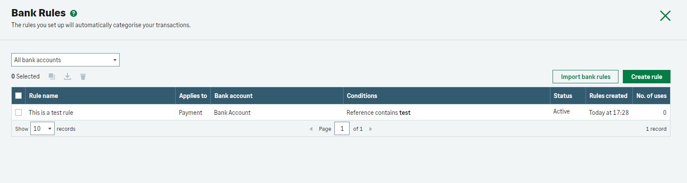Go to next page arrow
The image size is (687, 183).
point(370,129)
